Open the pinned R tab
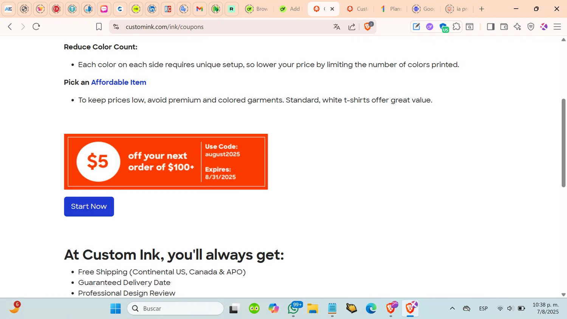 [232, 9]
